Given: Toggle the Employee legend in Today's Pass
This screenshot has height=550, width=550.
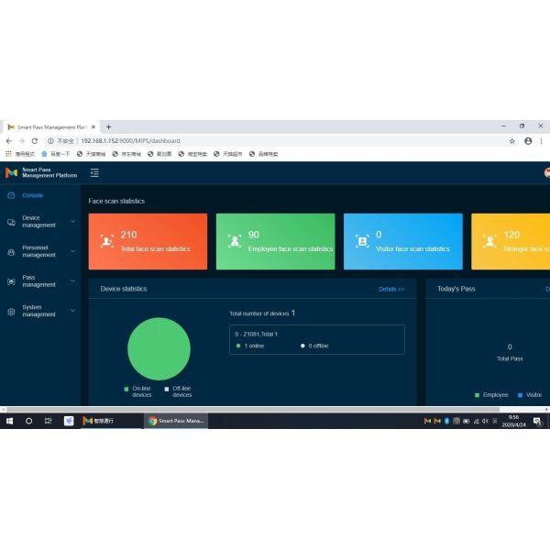Looking at the screenshot, I should click(491, 394).
